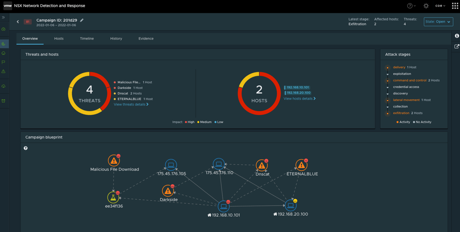460x232 pixels.
Task: Click View hosts details link
Action: point(300,99)
